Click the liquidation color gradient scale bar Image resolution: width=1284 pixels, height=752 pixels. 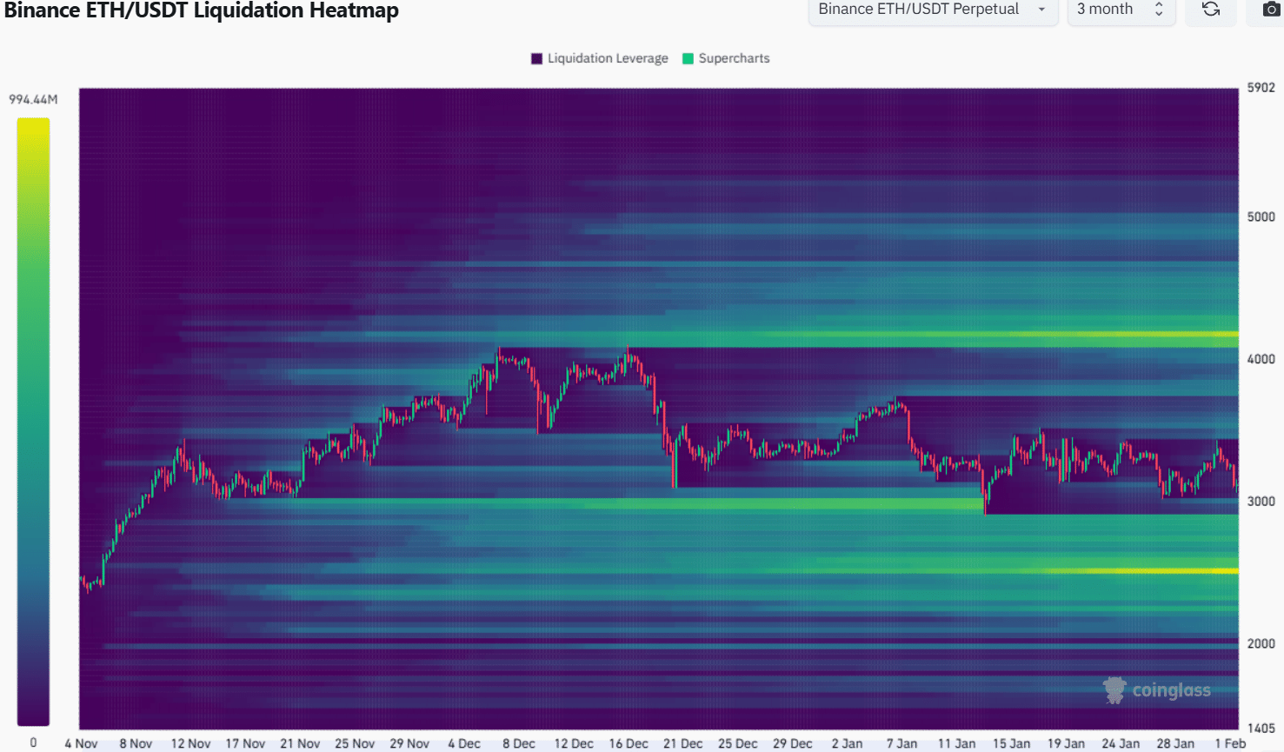pyautogui.click(x=33, y=422)
